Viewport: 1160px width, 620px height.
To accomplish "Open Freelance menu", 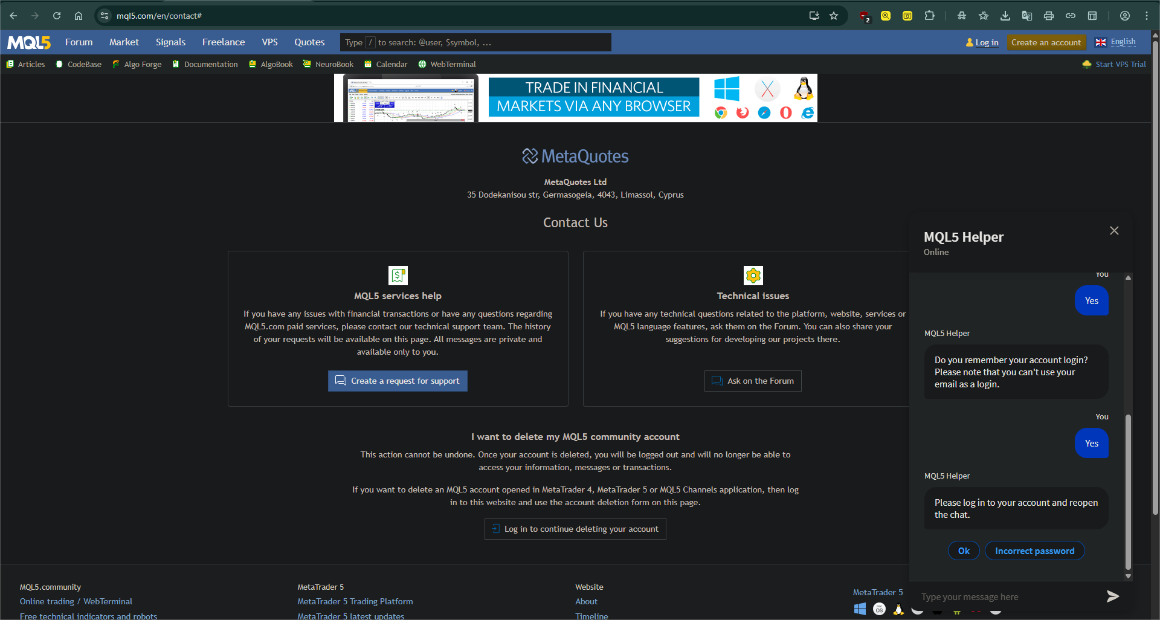I will pos(224,42).
